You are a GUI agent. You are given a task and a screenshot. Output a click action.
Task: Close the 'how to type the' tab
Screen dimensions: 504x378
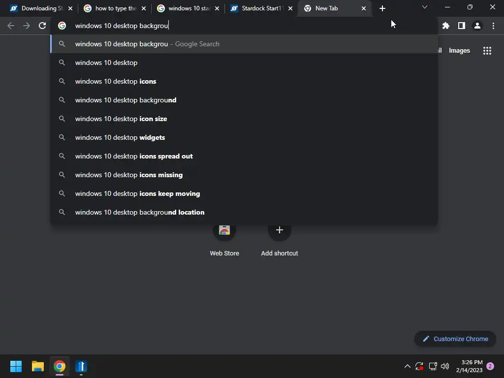144,8
